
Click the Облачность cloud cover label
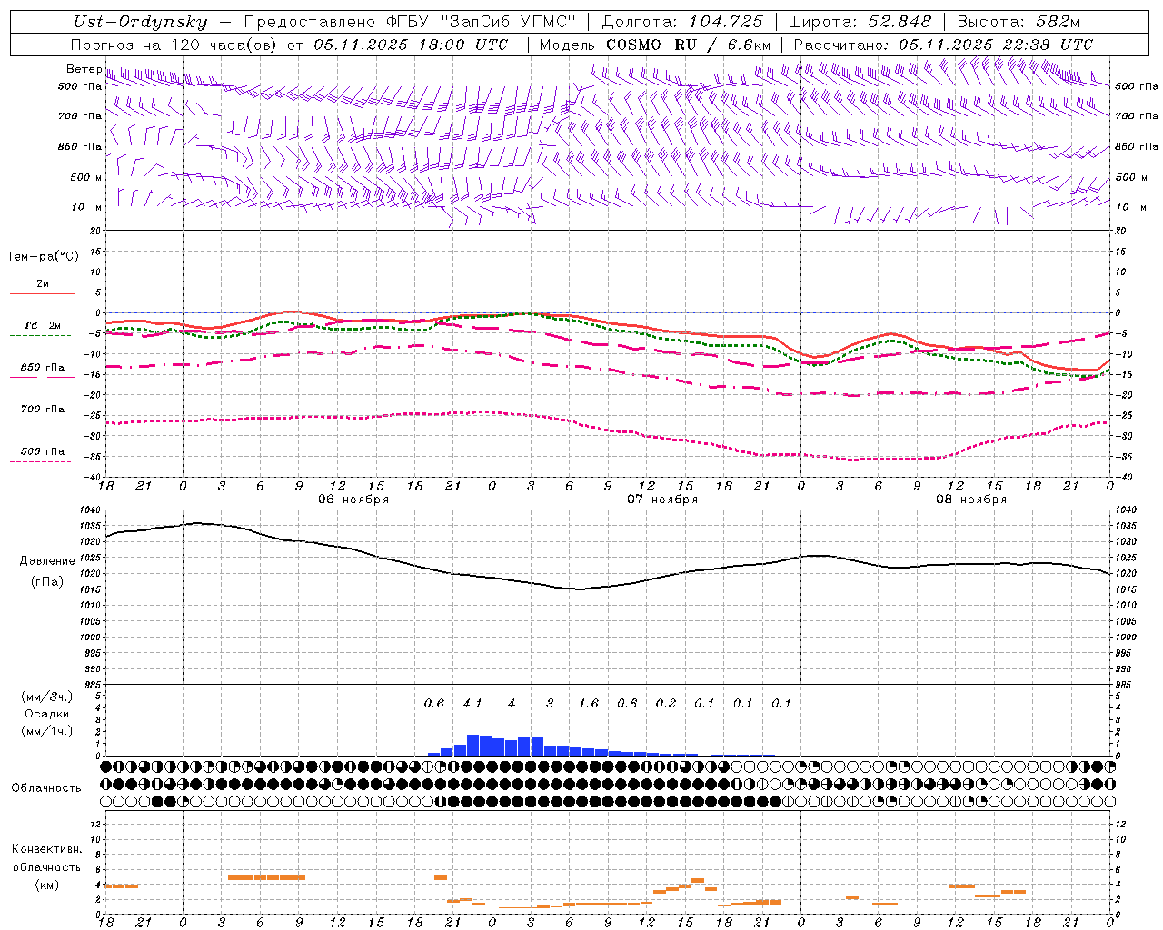(46, 788)
